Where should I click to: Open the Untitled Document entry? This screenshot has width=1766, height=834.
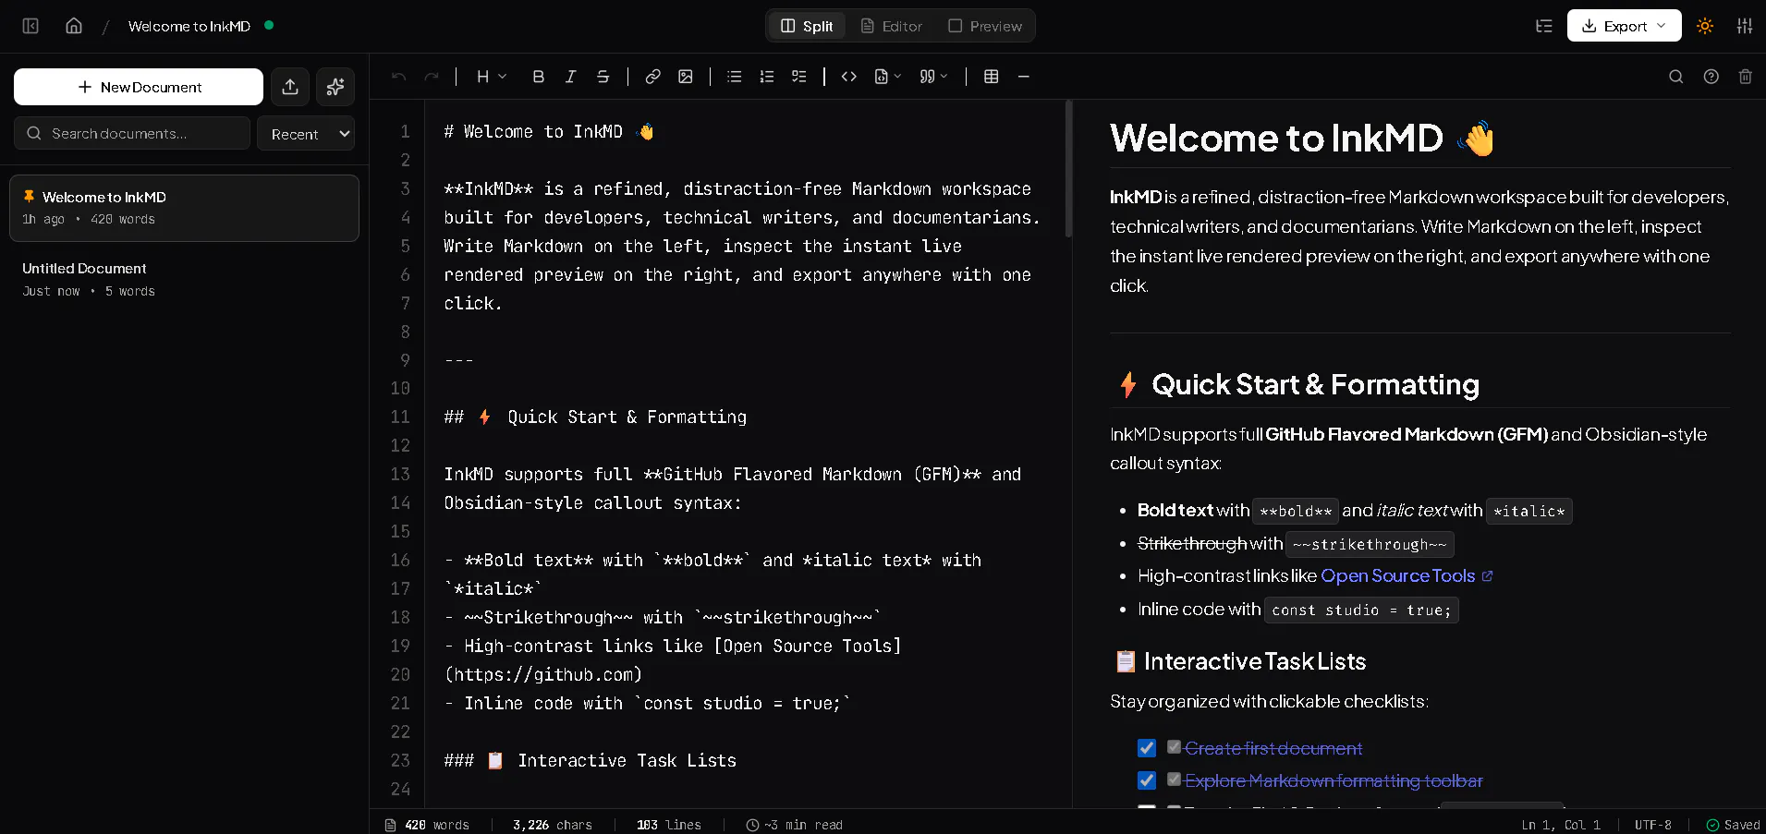[x=184, y=279]
